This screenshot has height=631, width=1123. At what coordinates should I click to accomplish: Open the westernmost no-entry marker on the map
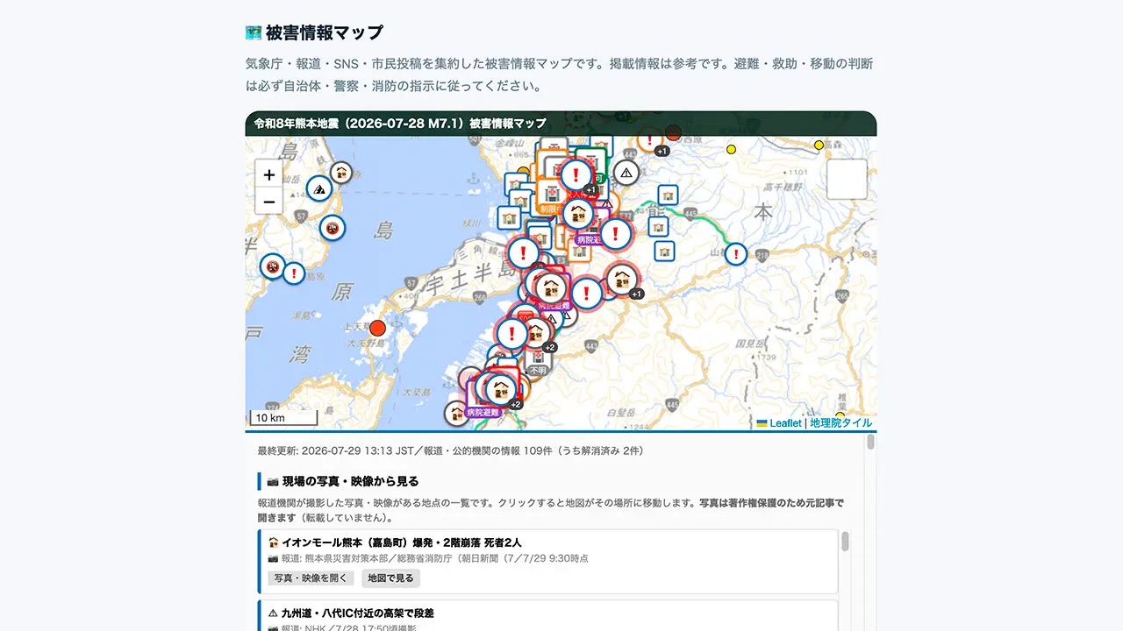coord(272,266)
